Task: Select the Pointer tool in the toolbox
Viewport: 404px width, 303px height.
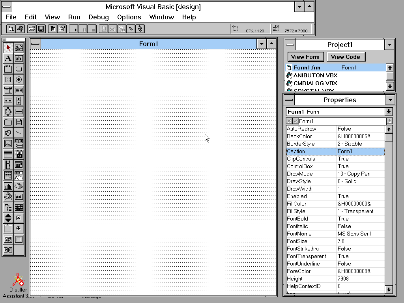Action: [8, 48]
